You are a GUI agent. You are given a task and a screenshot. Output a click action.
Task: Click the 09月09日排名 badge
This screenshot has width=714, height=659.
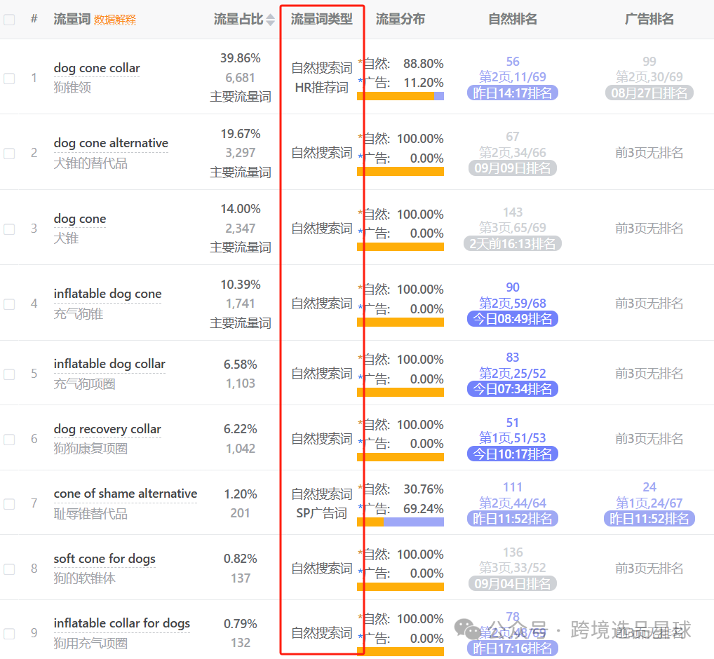tap(513, 168)
